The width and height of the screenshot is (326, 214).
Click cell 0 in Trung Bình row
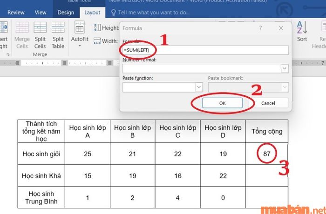(x=223, y=198)
